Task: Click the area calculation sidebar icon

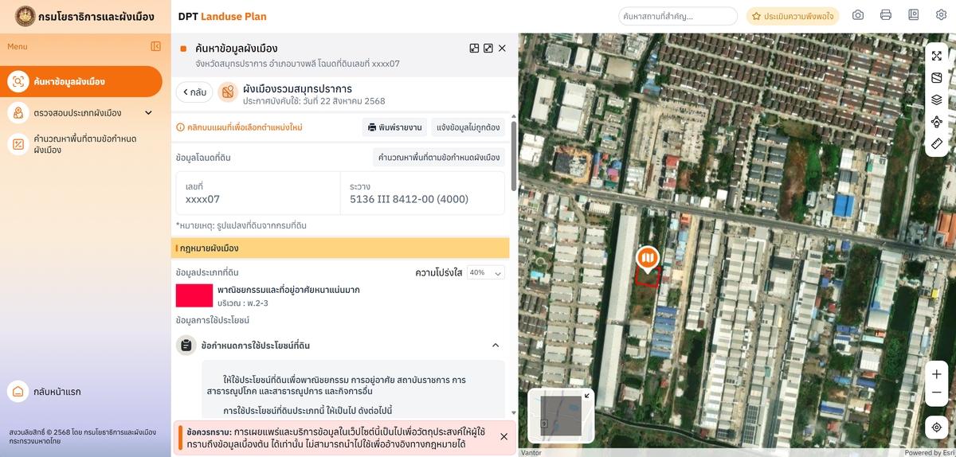Action: click(18, 144)
